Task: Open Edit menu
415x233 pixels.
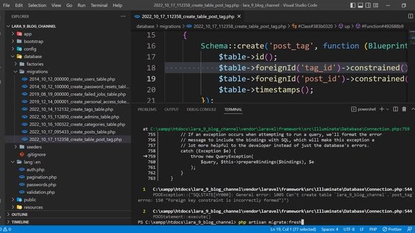Action: coord(19,5)
